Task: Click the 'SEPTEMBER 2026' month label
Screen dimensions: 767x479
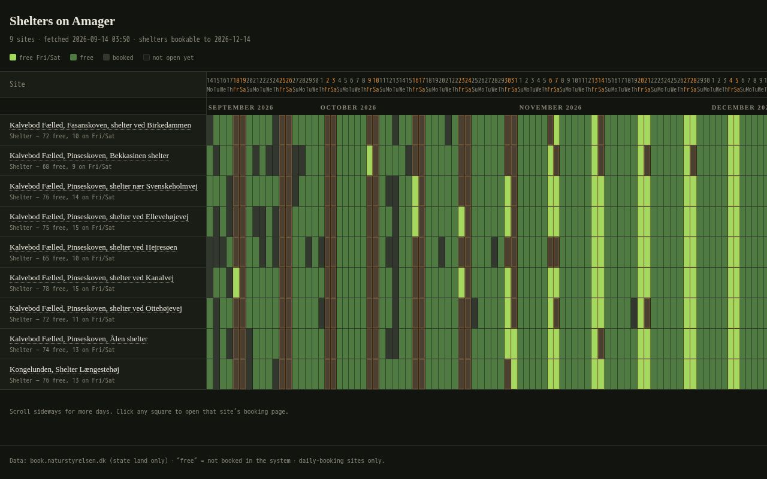Action: [x=241, y=108]
